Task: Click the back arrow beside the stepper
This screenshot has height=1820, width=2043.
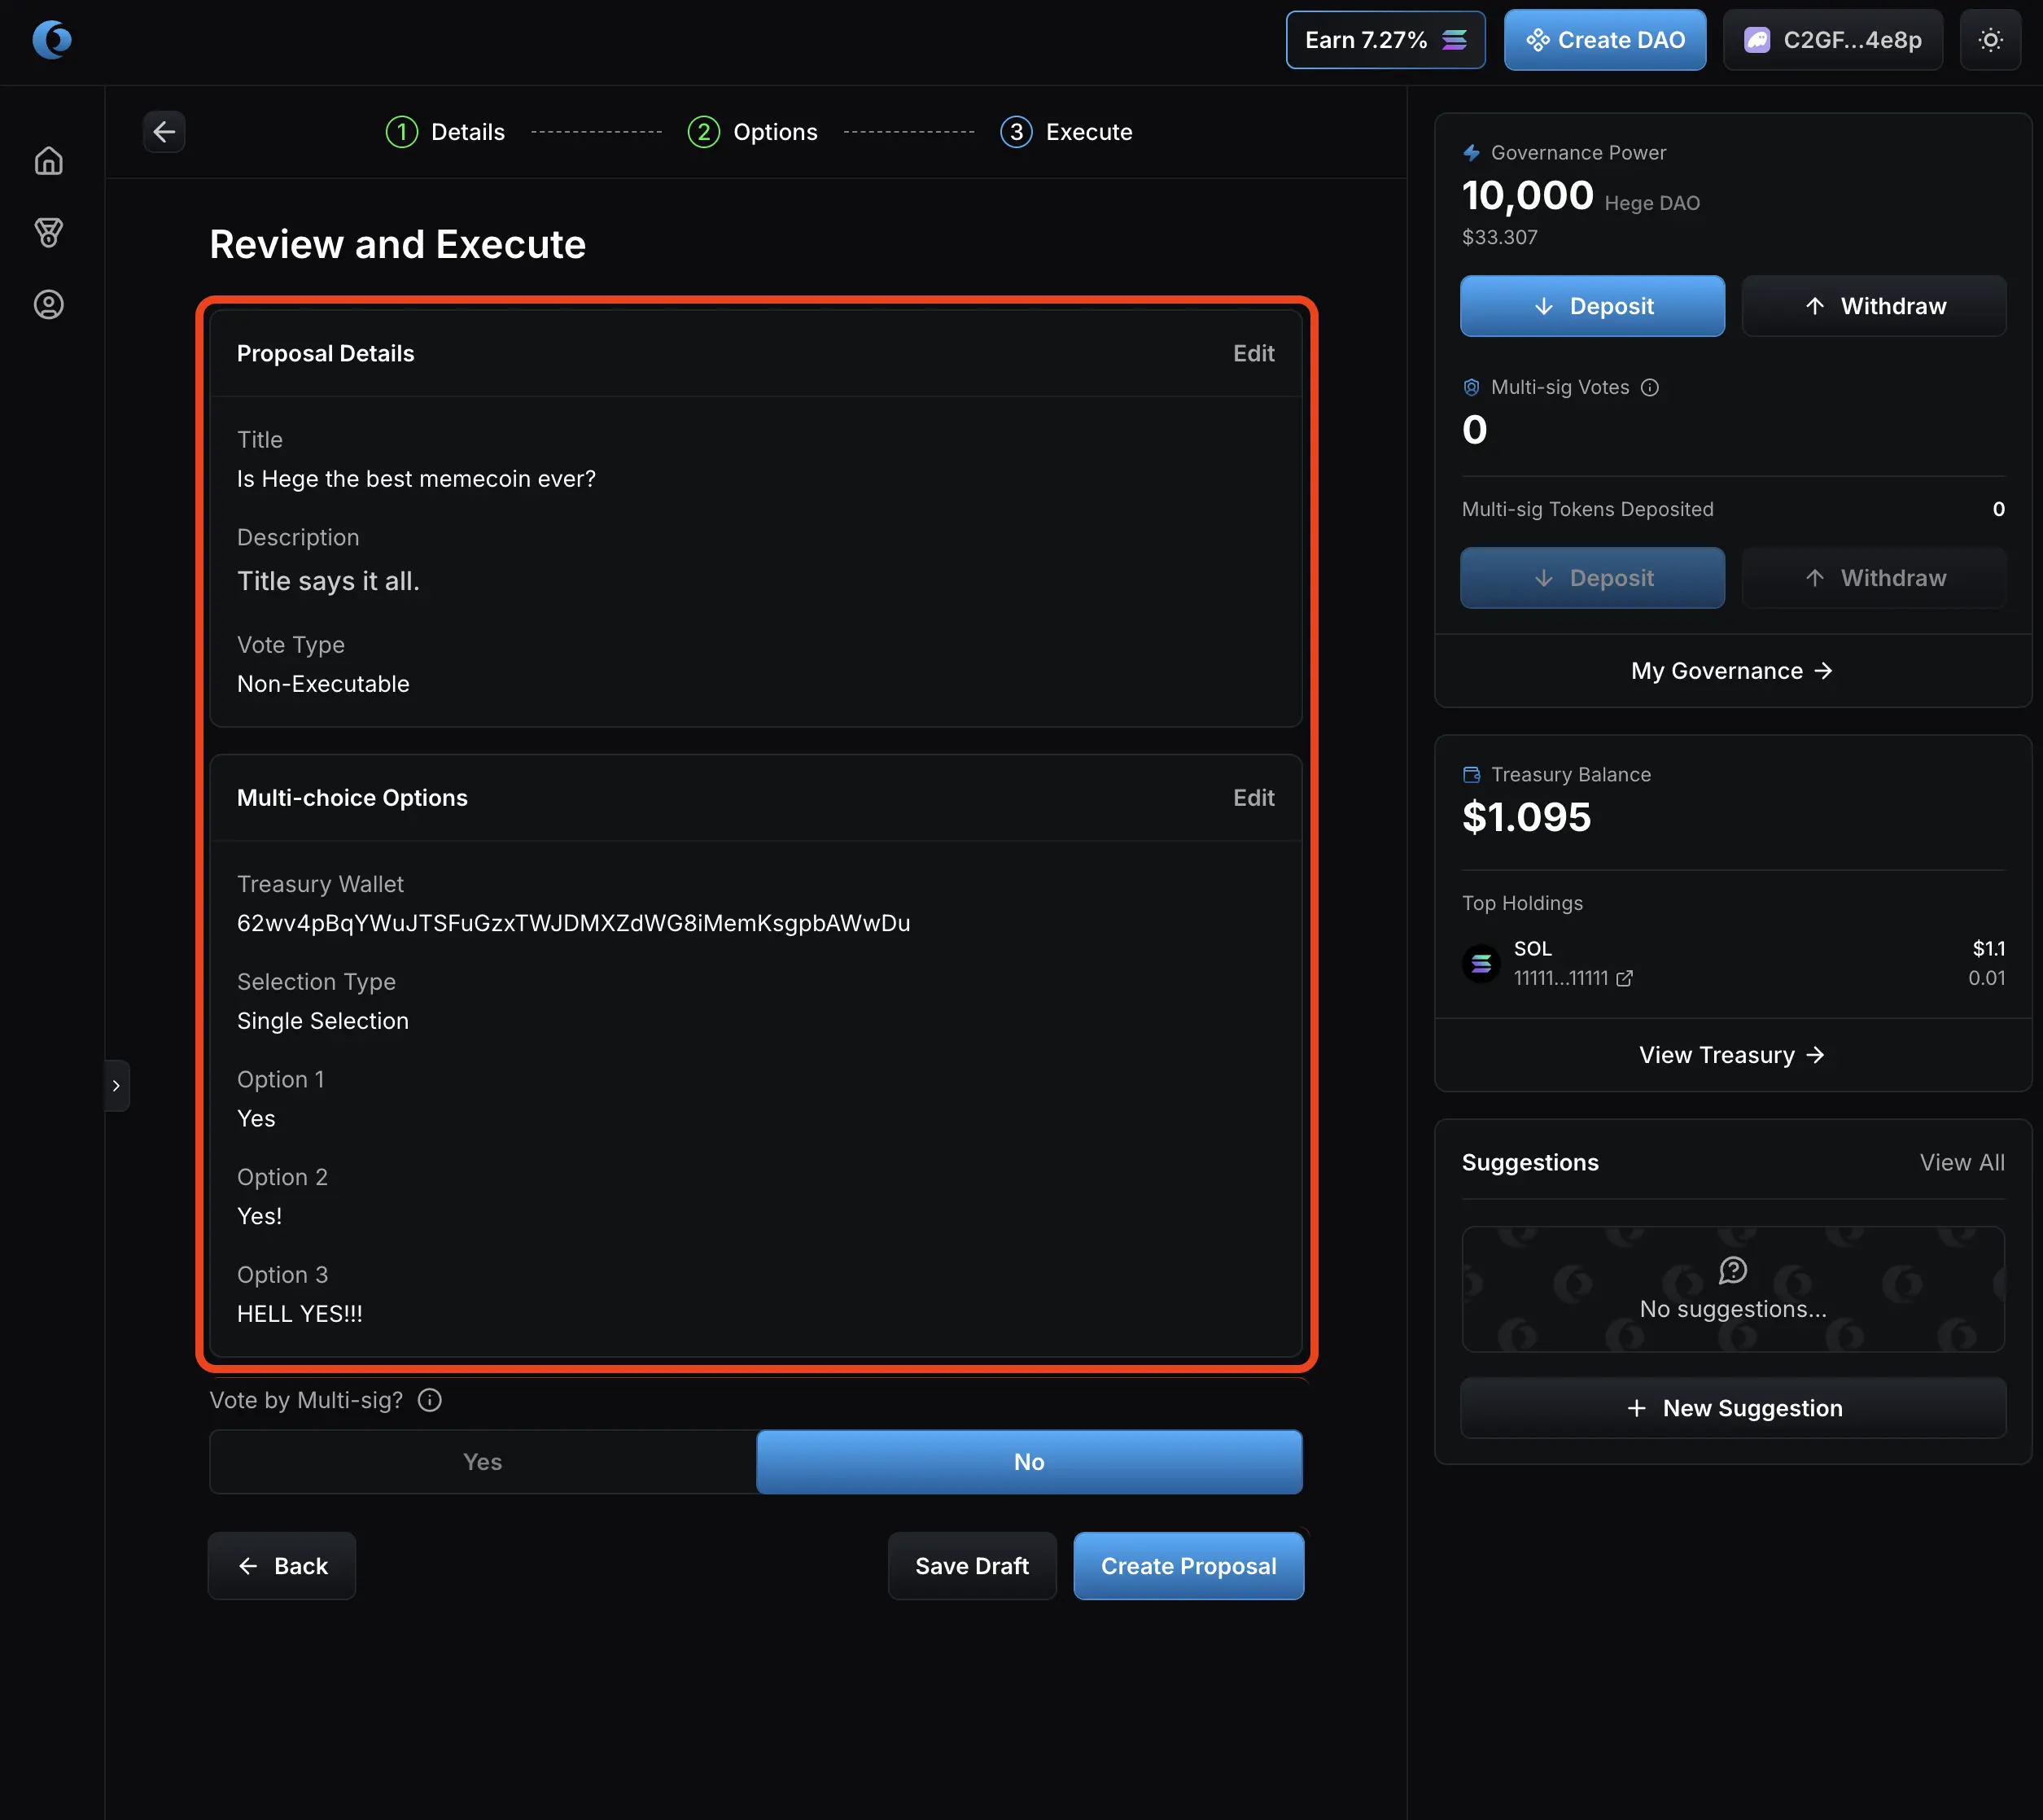Action: click(164, 132)
